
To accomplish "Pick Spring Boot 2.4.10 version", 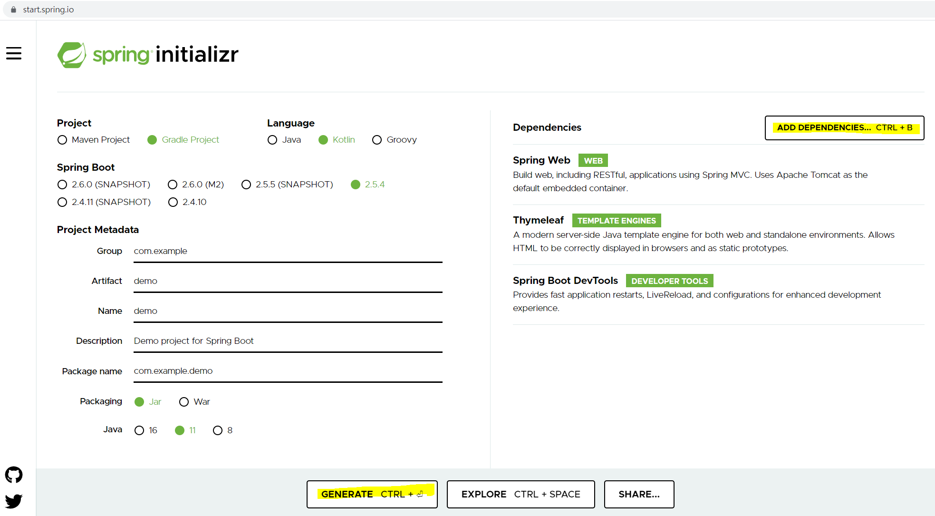I will pos(173,202).
